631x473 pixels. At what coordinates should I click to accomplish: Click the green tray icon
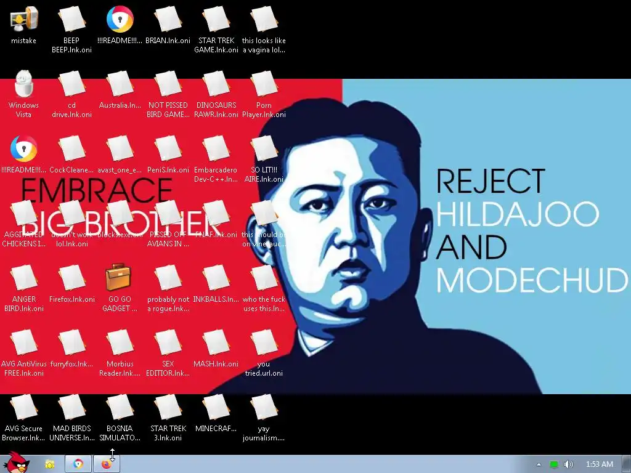click(554, 464)
